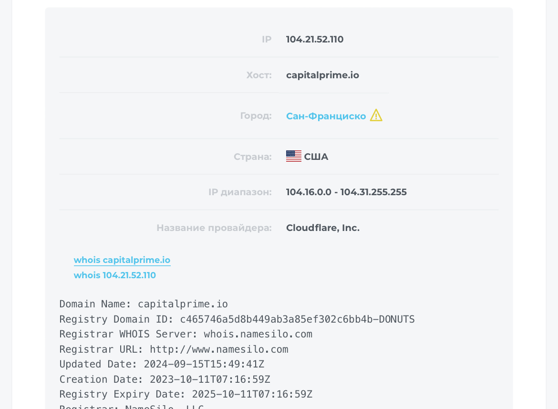558x409 pixels.
Task: Open the Registrar URL http://www.namesilo.com
Action: pos(218,349)
